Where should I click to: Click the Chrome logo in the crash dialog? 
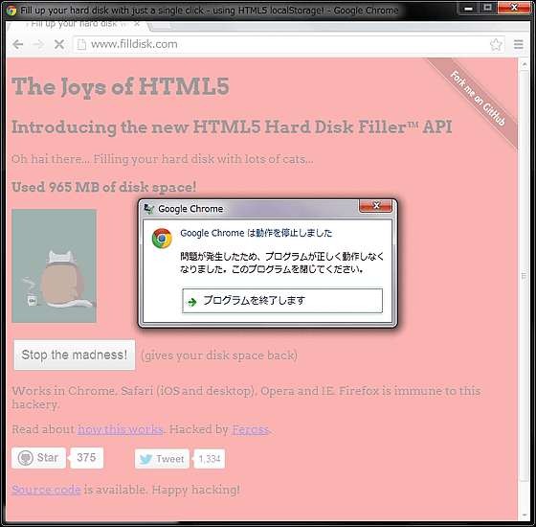(162, 239)
